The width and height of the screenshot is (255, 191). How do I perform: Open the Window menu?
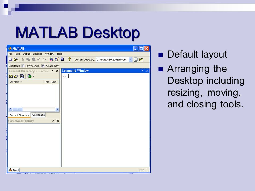pyautogui.click(x=50, y=54)
